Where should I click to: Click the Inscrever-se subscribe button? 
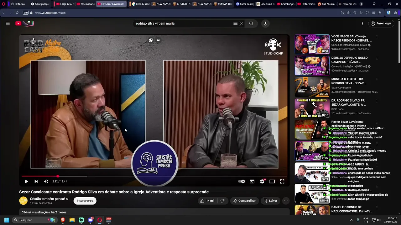(x=85, y=201)
